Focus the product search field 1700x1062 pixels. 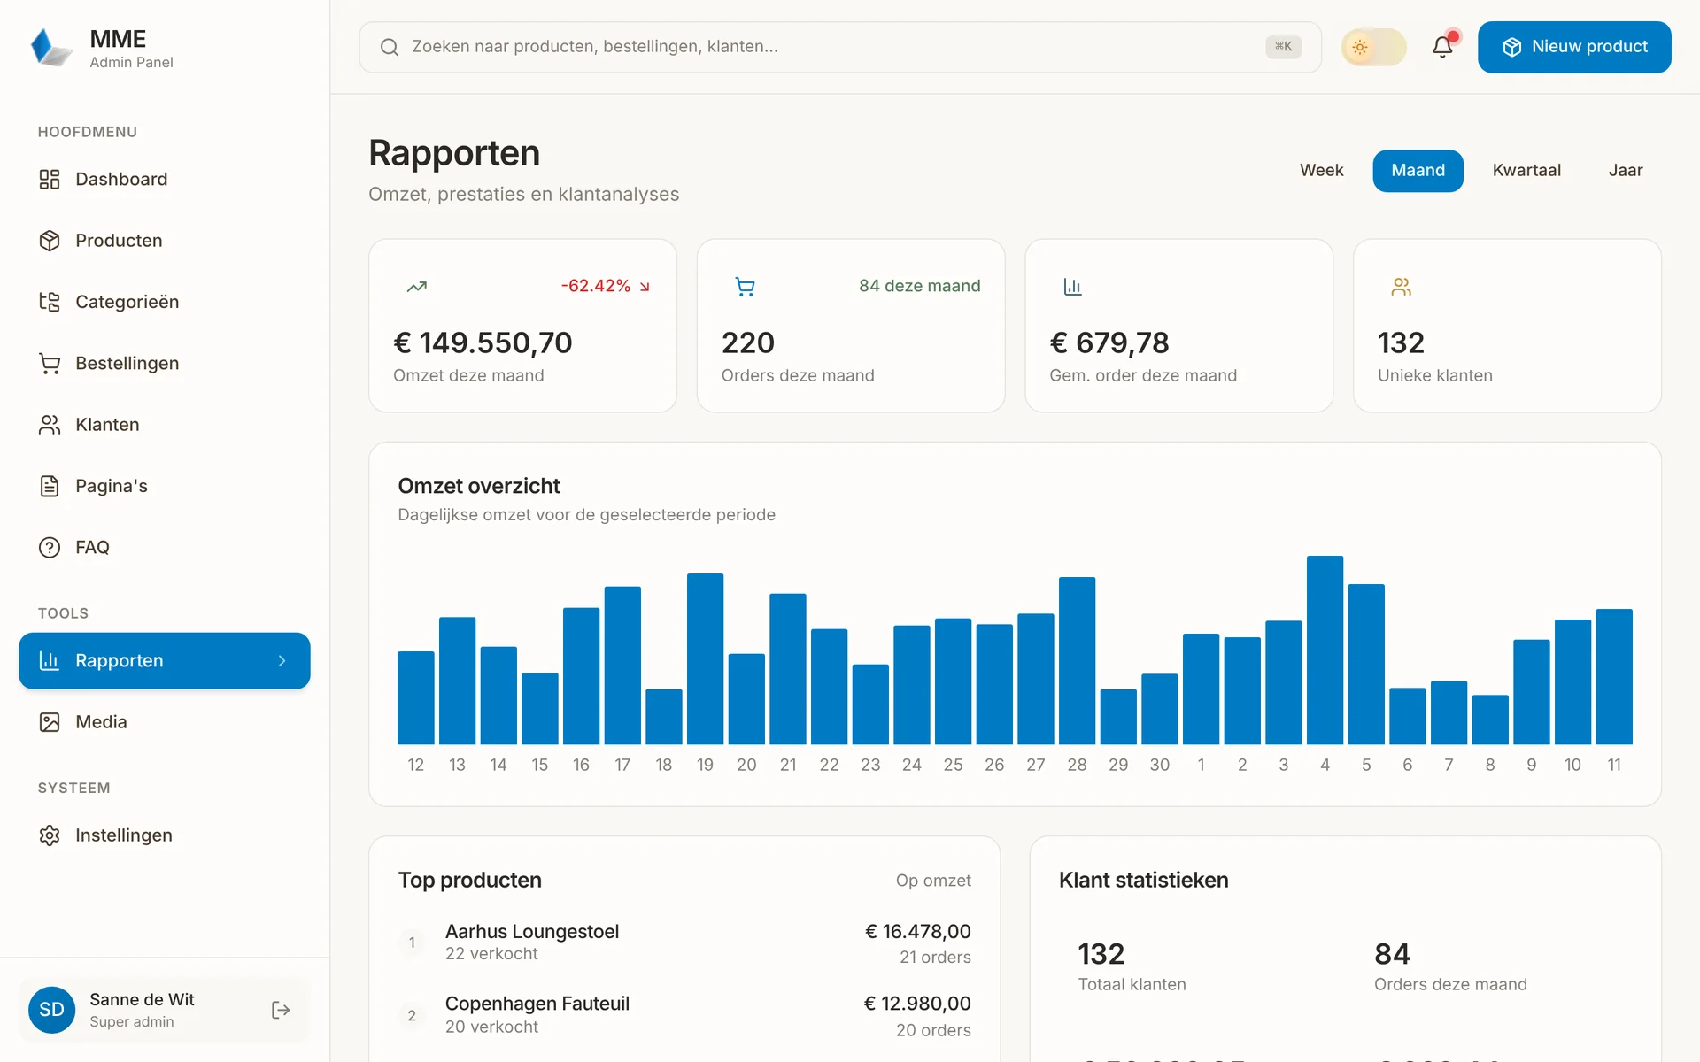tap(839, 47)
